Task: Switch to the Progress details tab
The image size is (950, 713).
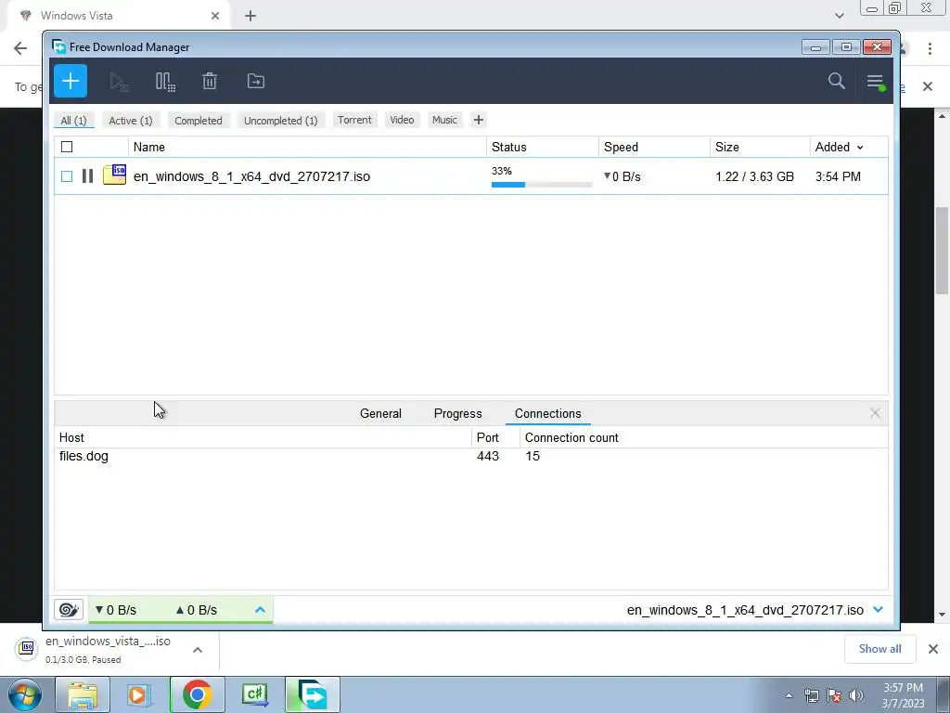Action: (x=458, y=413)
